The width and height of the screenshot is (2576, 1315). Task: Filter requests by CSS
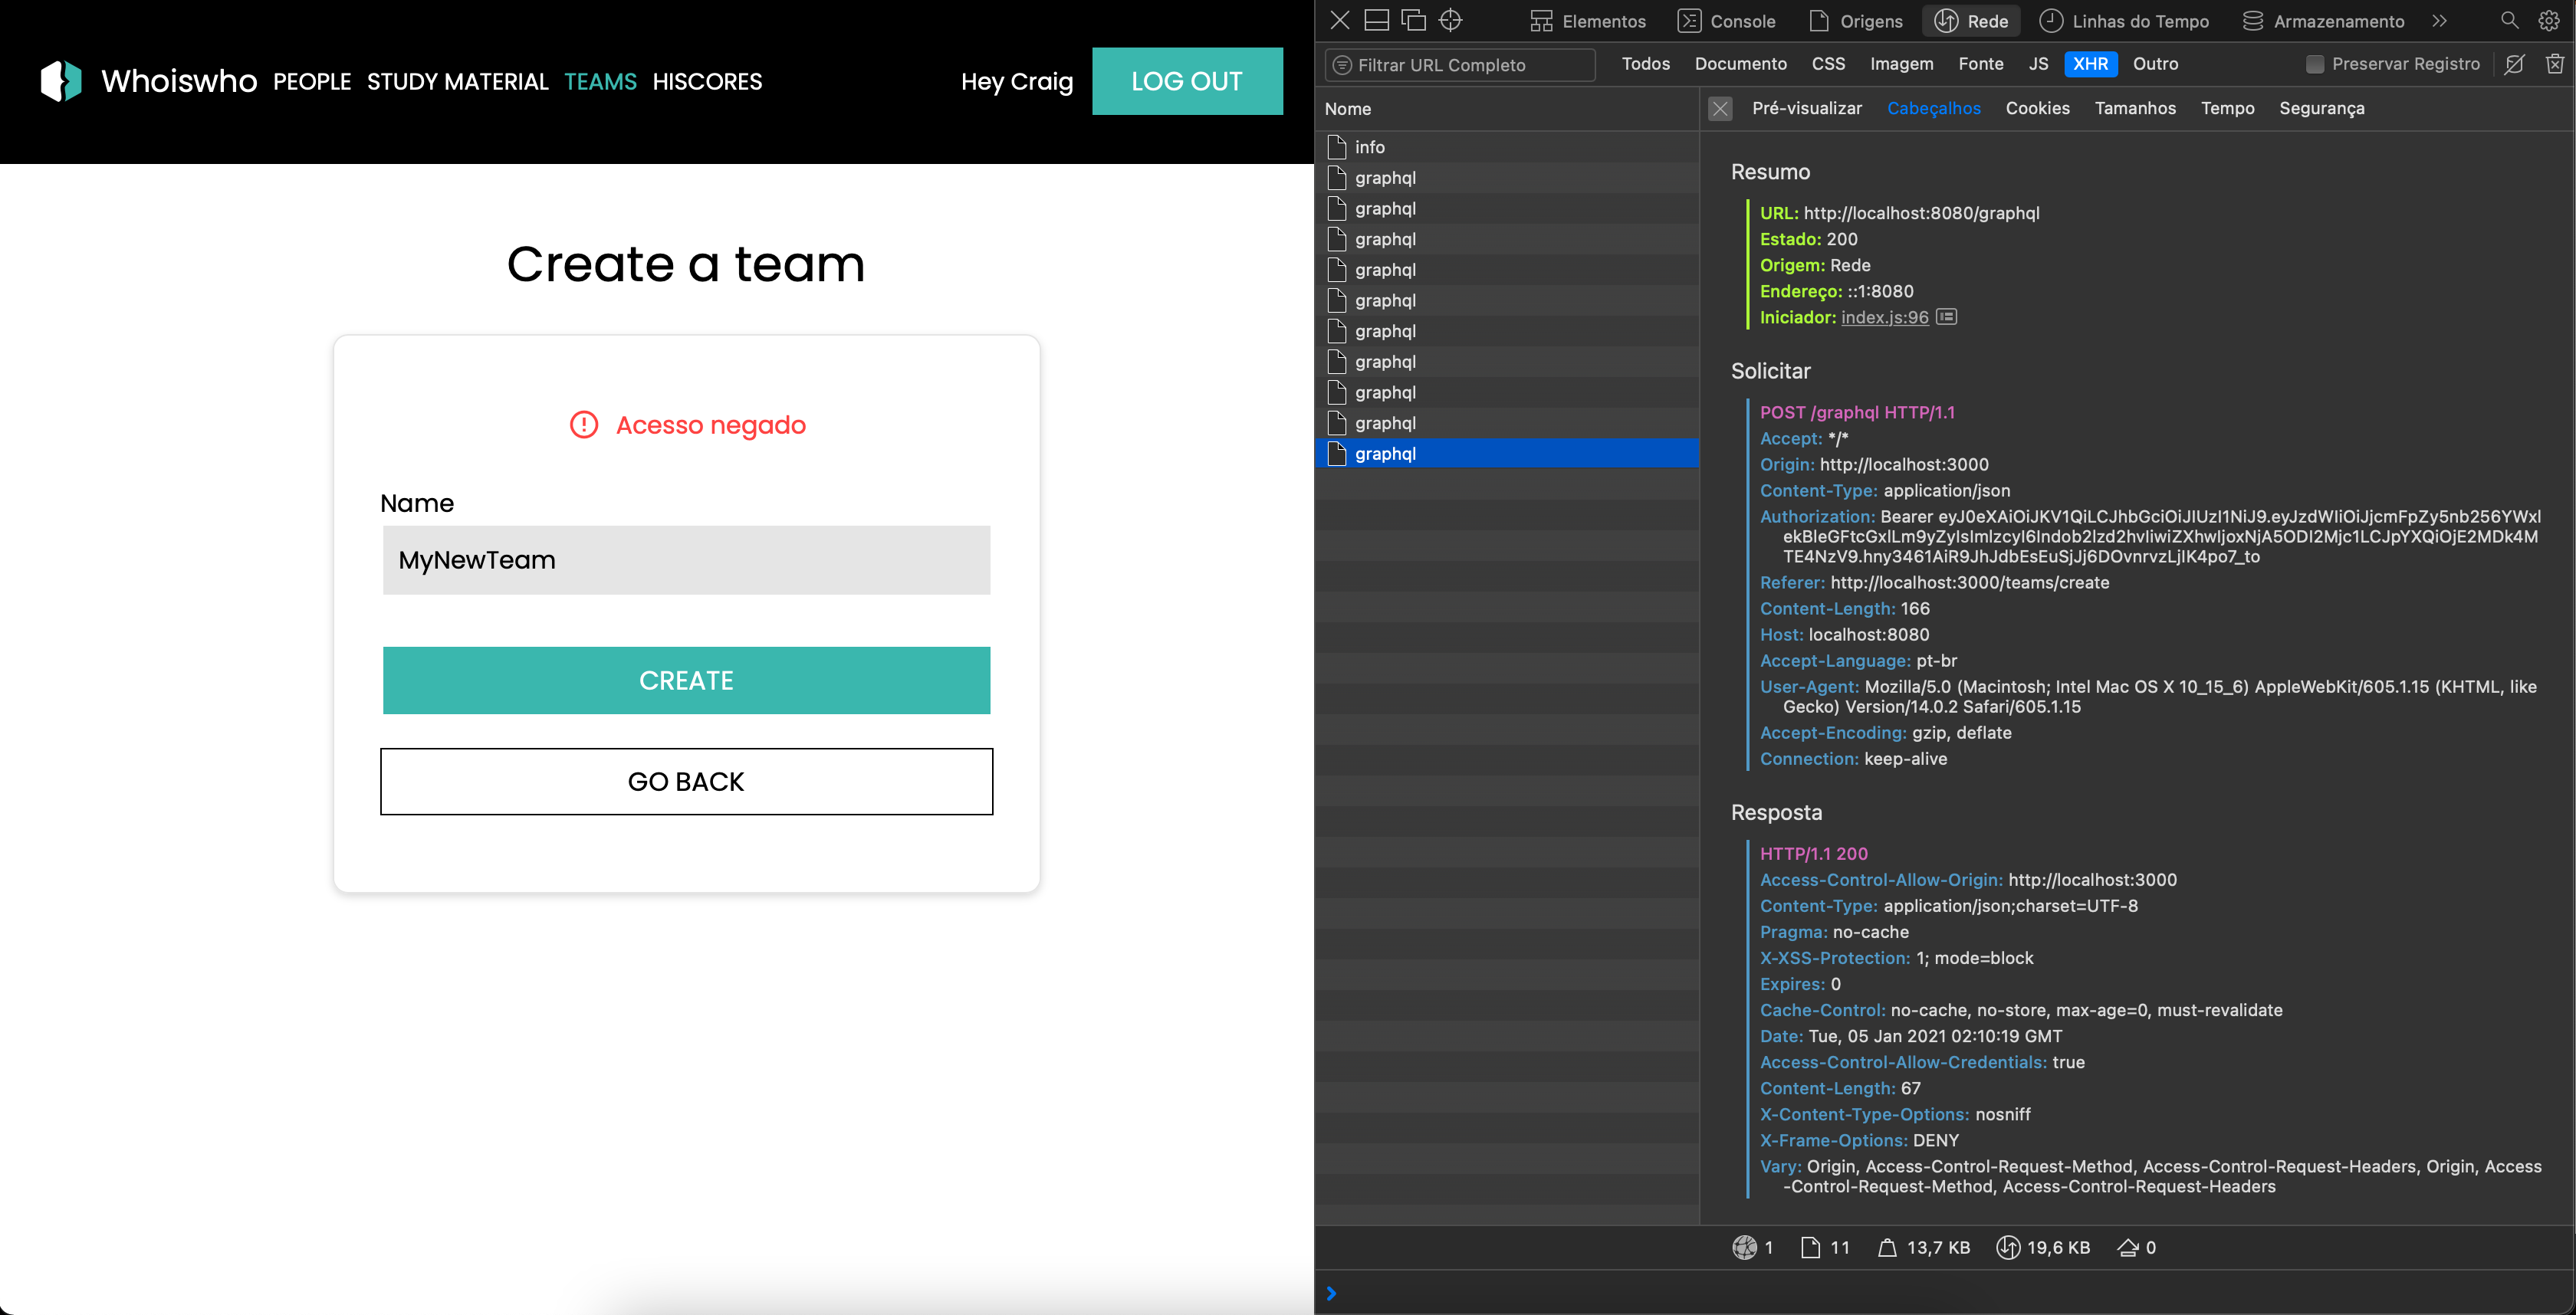pos(1828,64)
